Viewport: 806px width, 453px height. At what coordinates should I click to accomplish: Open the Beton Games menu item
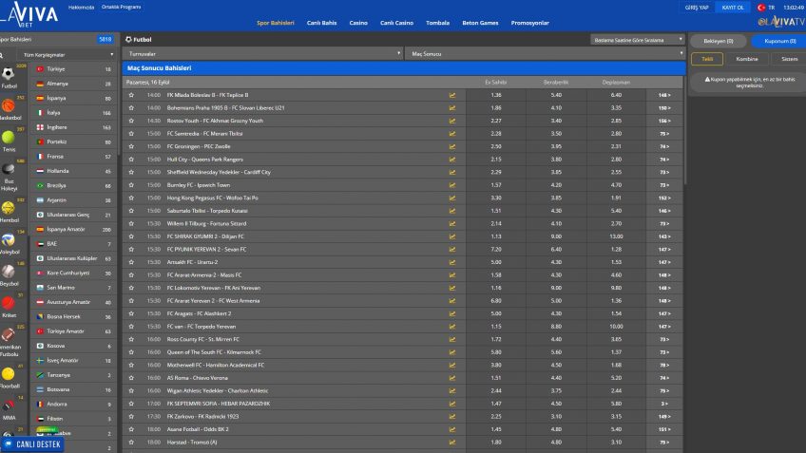point(480,23)
